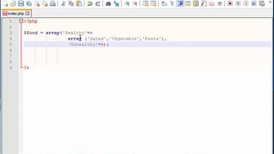Close the current document via toolbar icon
This screenshot has width=274, height=154.
pyautogui.click(x=37, y=3)
